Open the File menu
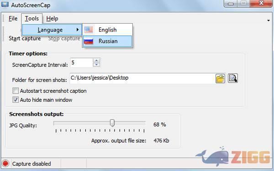The height and width of the screenshot is (171, 274). point(13,19)
